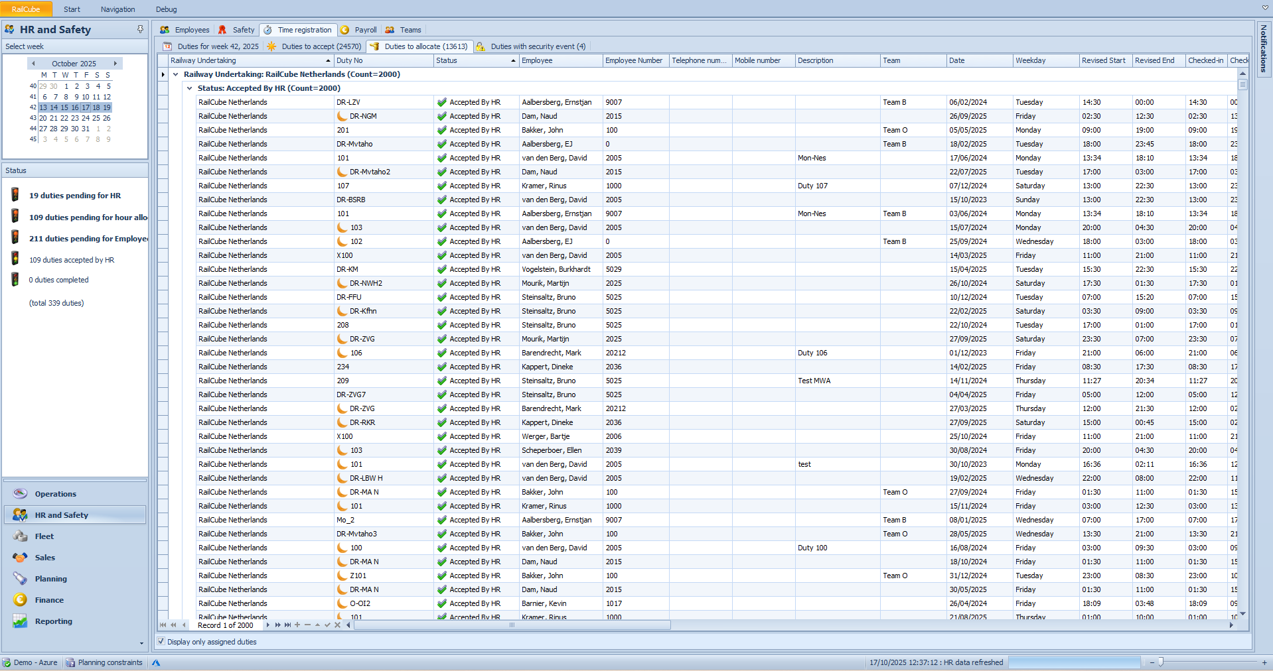The height and width of the screenshot is (671, 1273).
Task: Jump to last record in navigator
Action: tap(287, 625)
